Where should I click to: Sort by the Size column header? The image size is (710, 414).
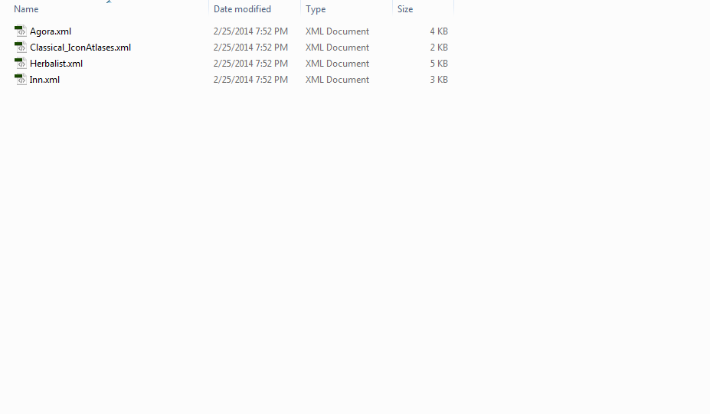405,9
